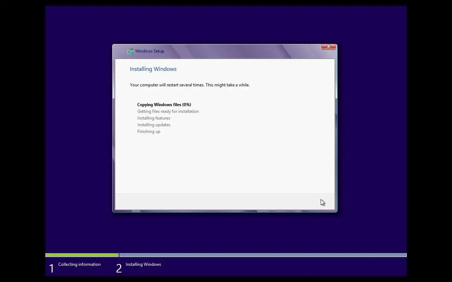The width and height of the screenshot is (452, 282).
Task: Select the 'Installing features' step
Action: [x=154, y=118]
